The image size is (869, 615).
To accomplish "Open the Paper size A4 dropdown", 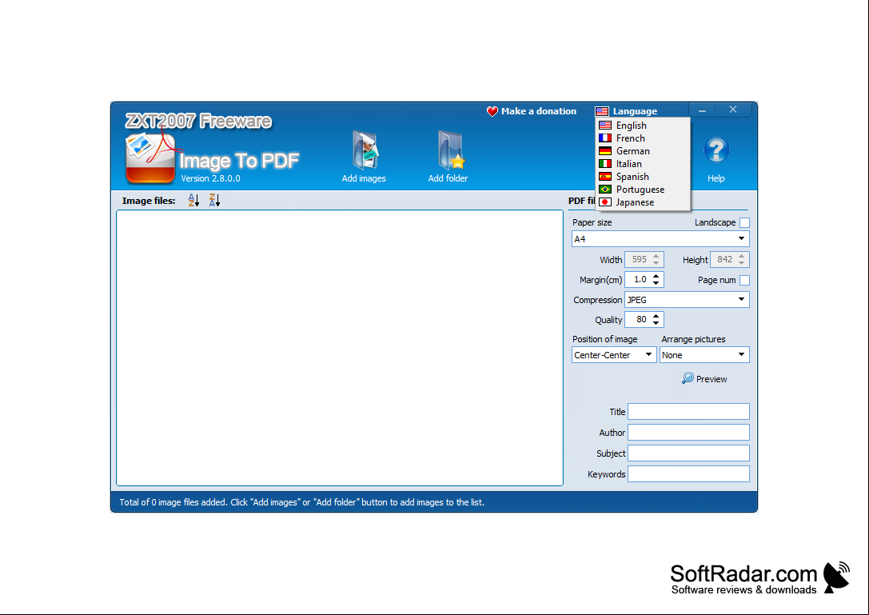I will 660,239.
